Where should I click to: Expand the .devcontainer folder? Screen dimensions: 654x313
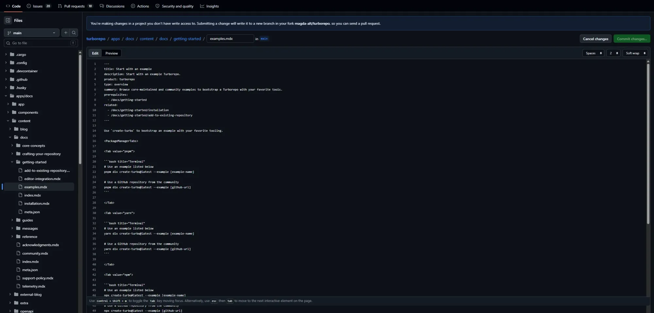[6, 71]
